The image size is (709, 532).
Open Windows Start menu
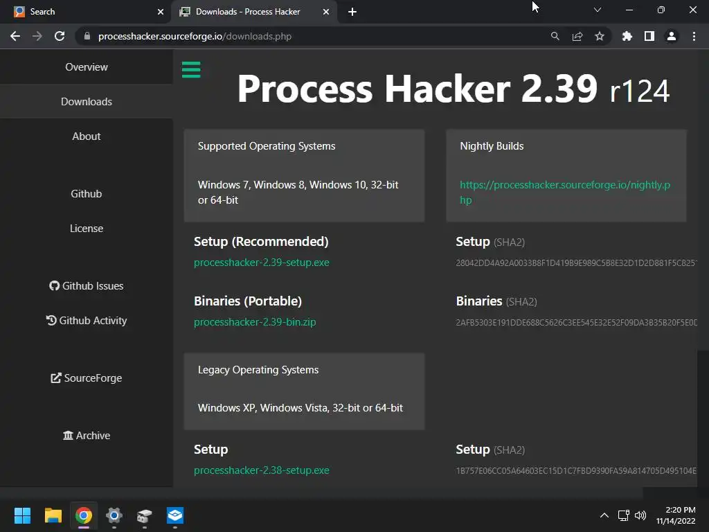point(22,515)
